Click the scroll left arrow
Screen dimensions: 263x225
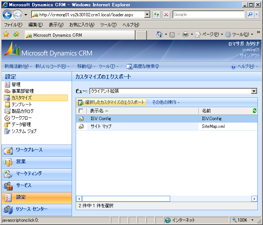tap(79, 199)
